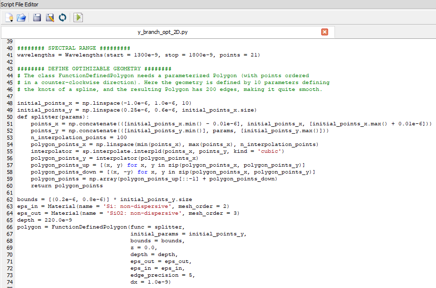Open an existing script file
The width and height of the screenshot is (436, 288).
22,18
